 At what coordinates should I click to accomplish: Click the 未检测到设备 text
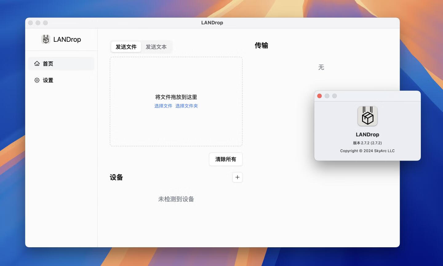coord(176,199)
